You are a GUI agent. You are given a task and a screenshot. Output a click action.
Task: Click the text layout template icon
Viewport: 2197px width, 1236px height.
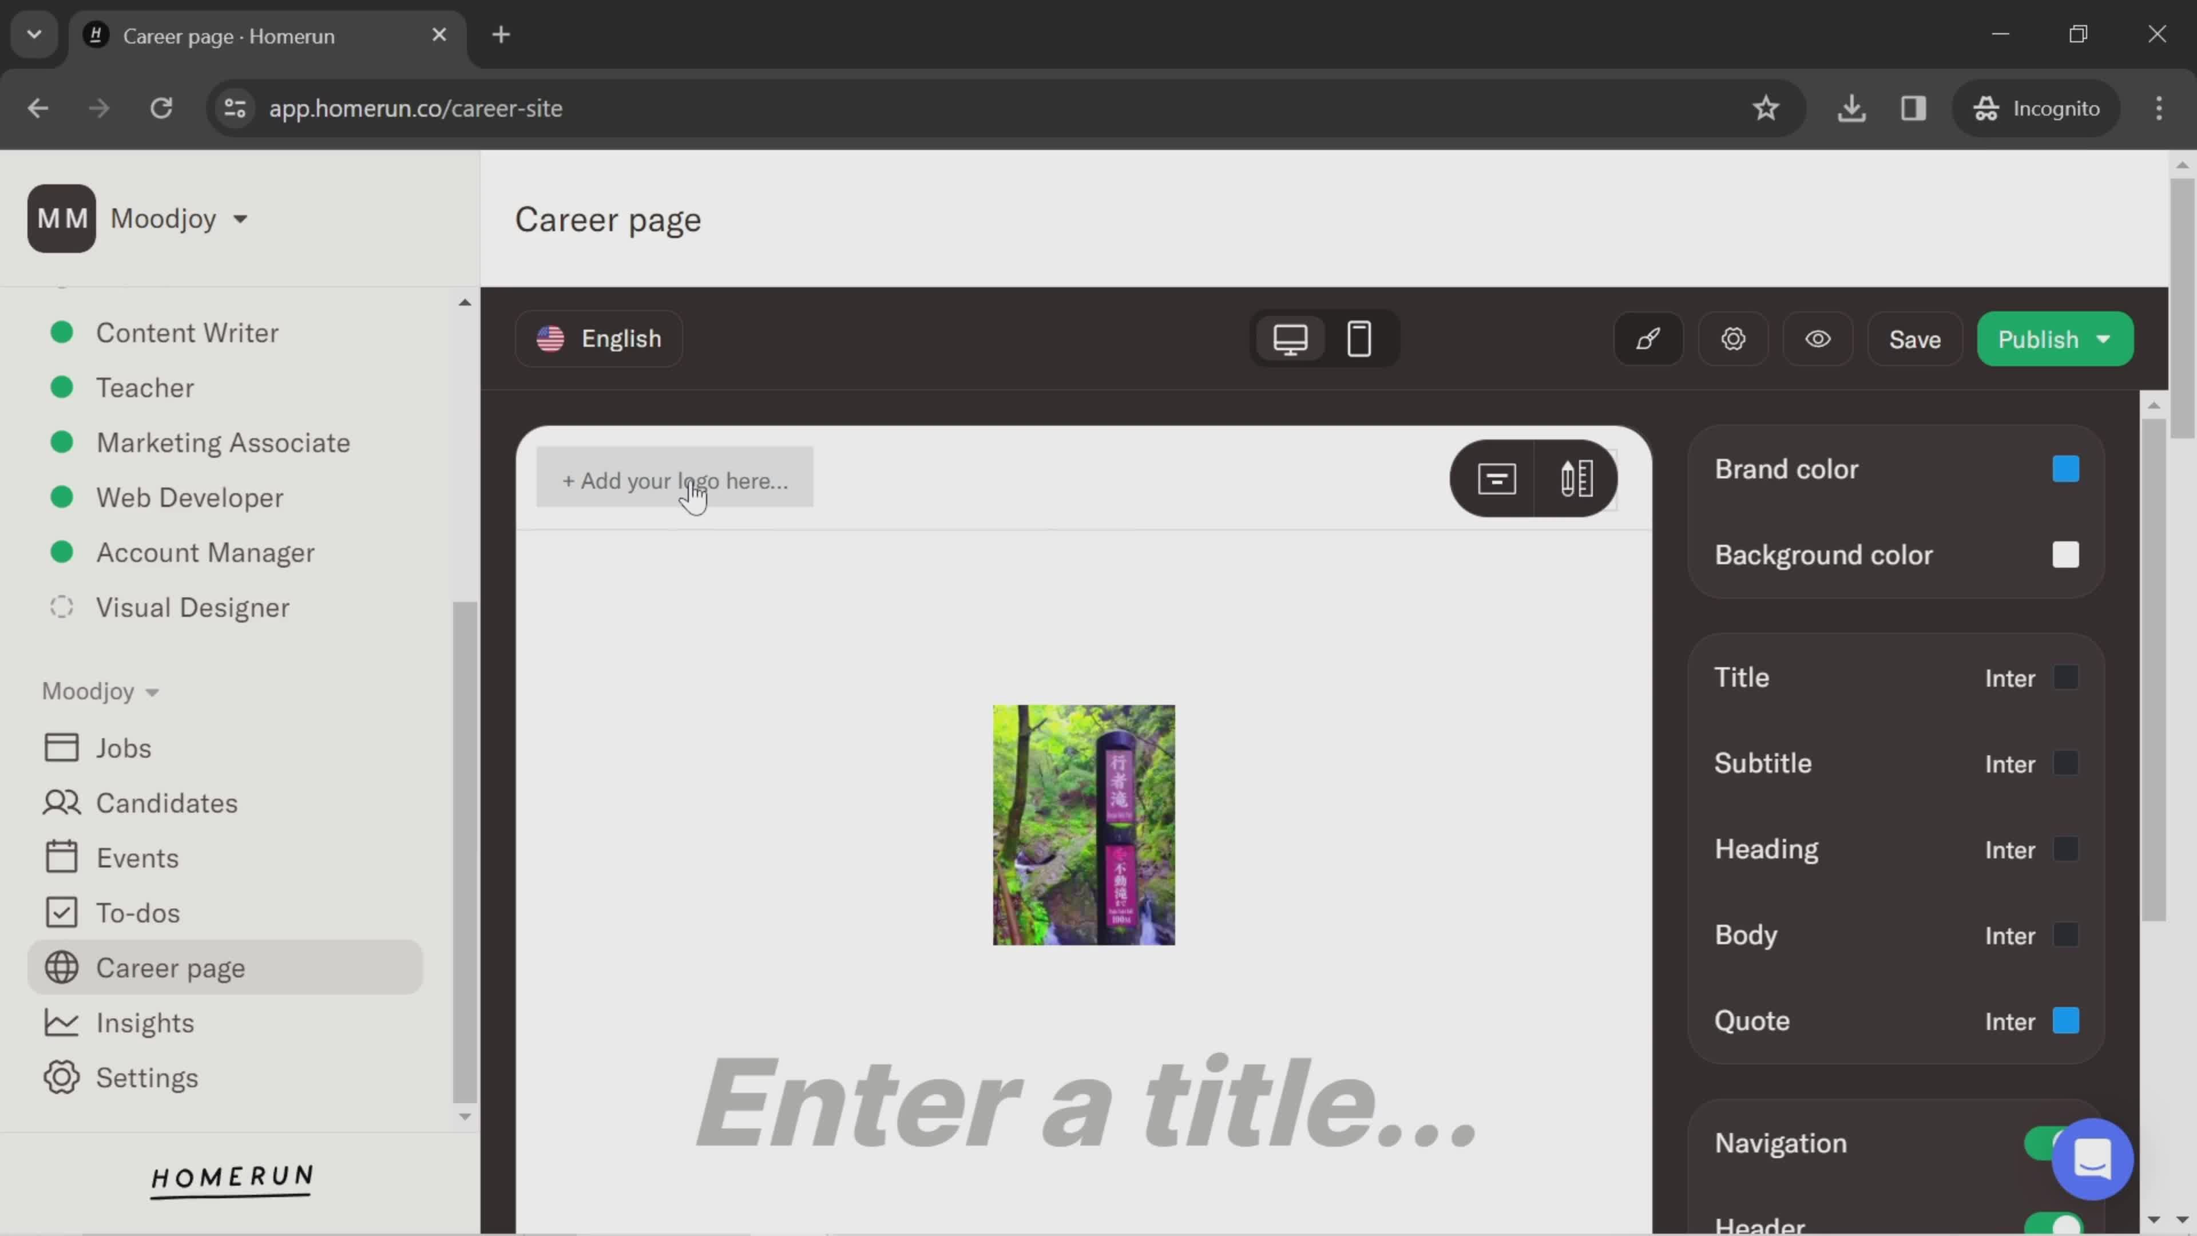click(1496, 478)
